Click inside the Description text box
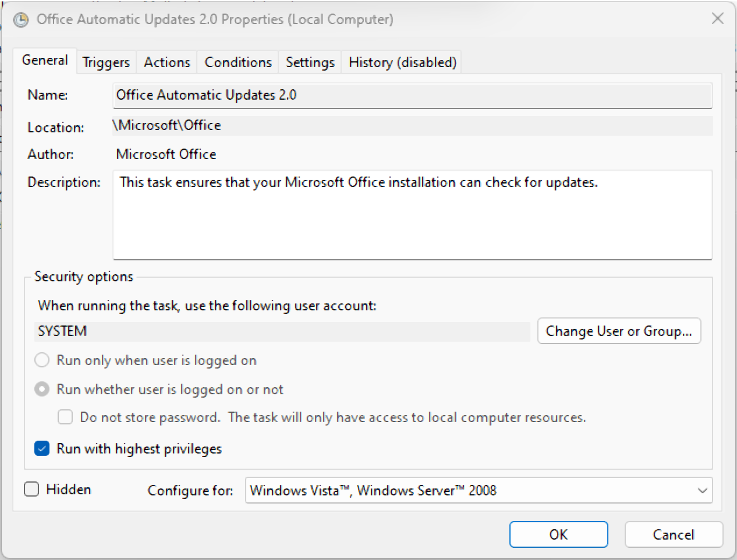The width and height of the screenshot is (737, 560). click(x=413, y=215)
